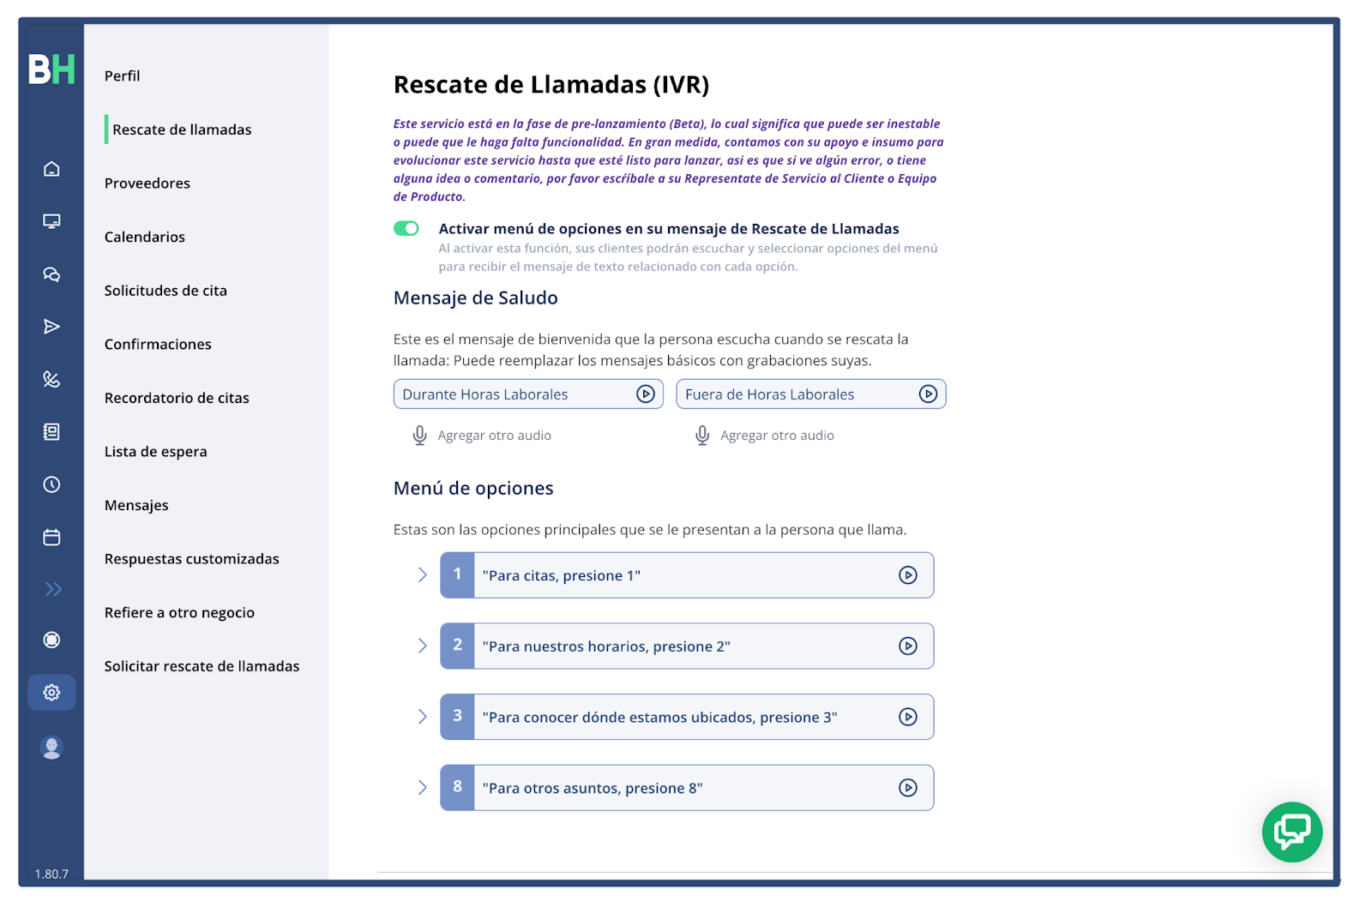Click the settings gear icon
Image resolution: width=1372 pixels, height=908 pixels.
(x=51, y=693)
